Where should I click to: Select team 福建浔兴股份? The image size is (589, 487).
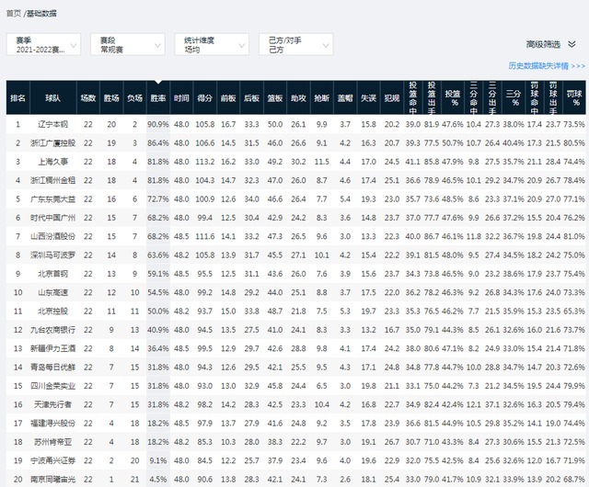pos(53,424)
